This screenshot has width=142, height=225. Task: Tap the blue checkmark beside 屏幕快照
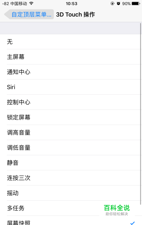click(133, 223)
